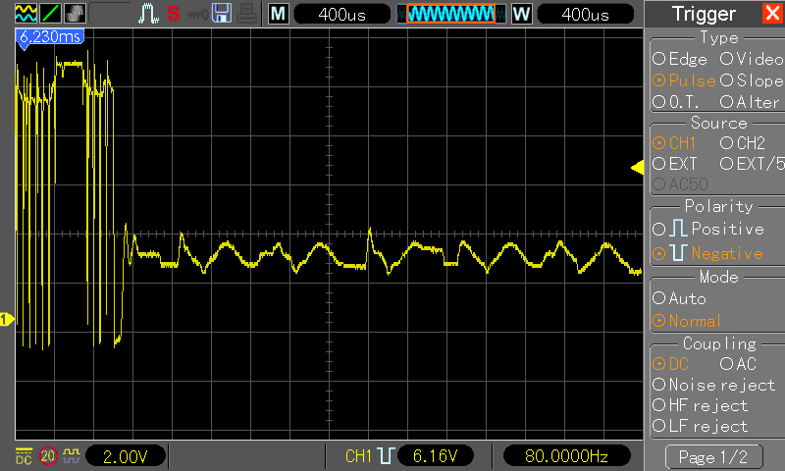Click the window 400us timebase value

tap(585, 14)
